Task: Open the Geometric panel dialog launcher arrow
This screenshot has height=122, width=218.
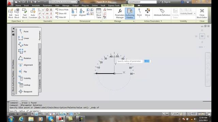Action: click(x=68, y=21)
